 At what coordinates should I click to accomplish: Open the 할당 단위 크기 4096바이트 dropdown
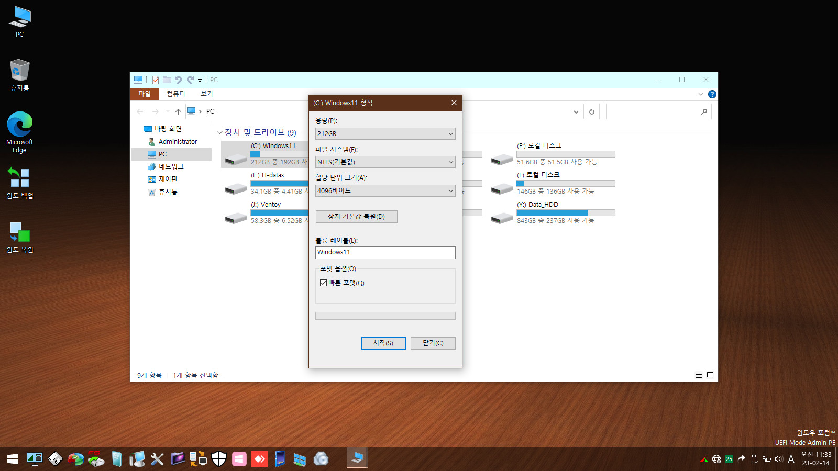[x=385, y=191]
